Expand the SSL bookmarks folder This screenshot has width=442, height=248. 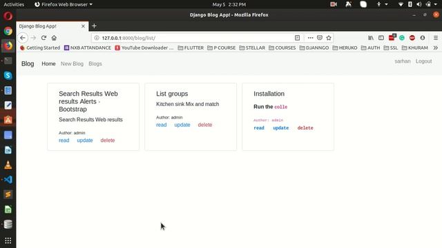pyautogui.click(x=391, y=48)
